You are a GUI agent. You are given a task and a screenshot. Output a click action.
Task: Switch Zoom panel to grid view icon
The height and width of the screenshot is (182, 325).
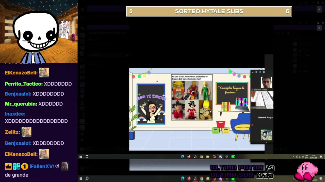(x=264, y=72)
